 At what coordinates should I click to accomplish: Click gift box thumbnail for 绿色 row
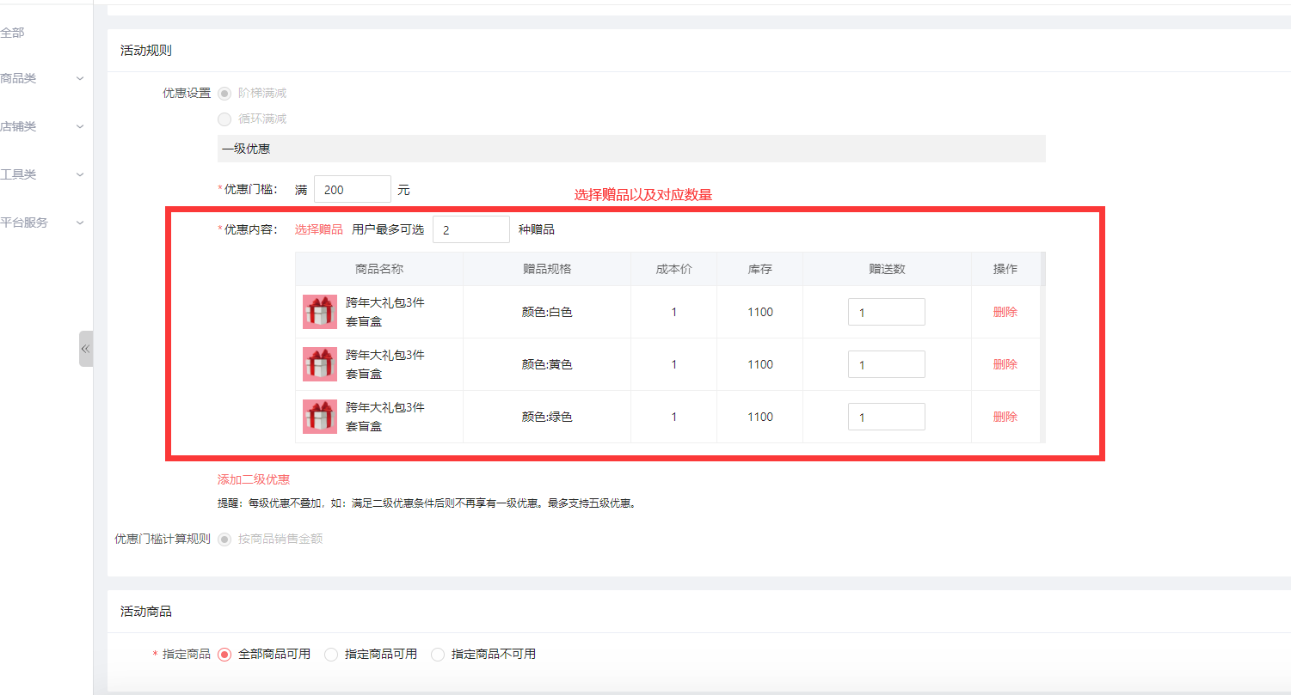pyautogui.click(x=319, y=417)
